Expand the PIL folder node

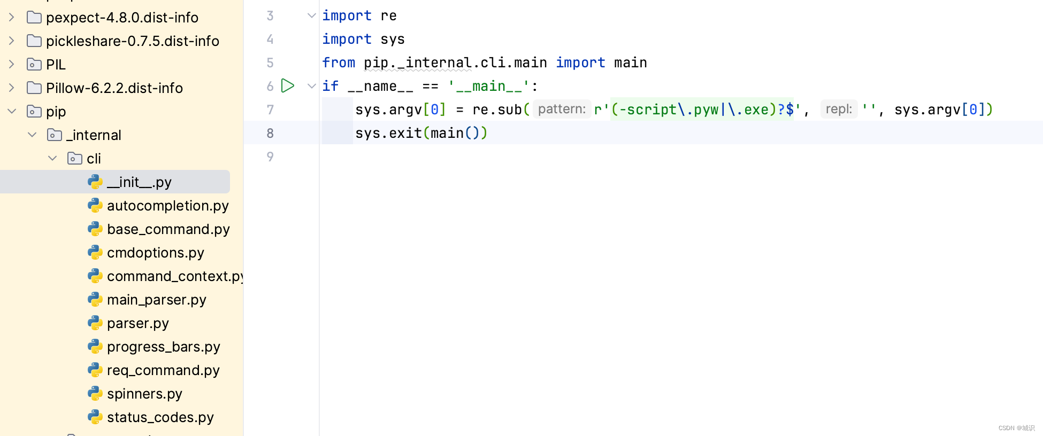pos(12,65)
